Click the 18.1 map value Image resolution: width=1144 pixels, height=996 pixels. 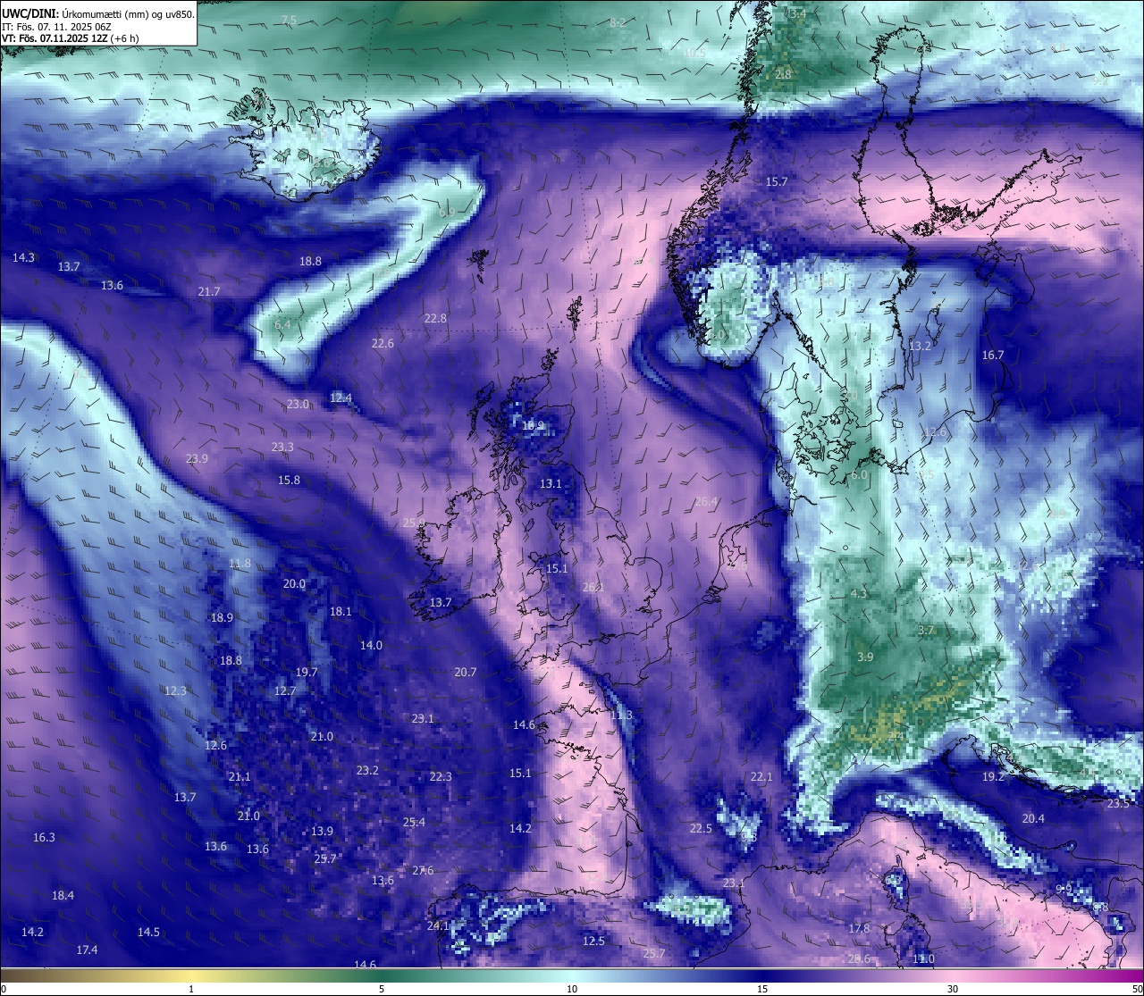pos(341,611)
